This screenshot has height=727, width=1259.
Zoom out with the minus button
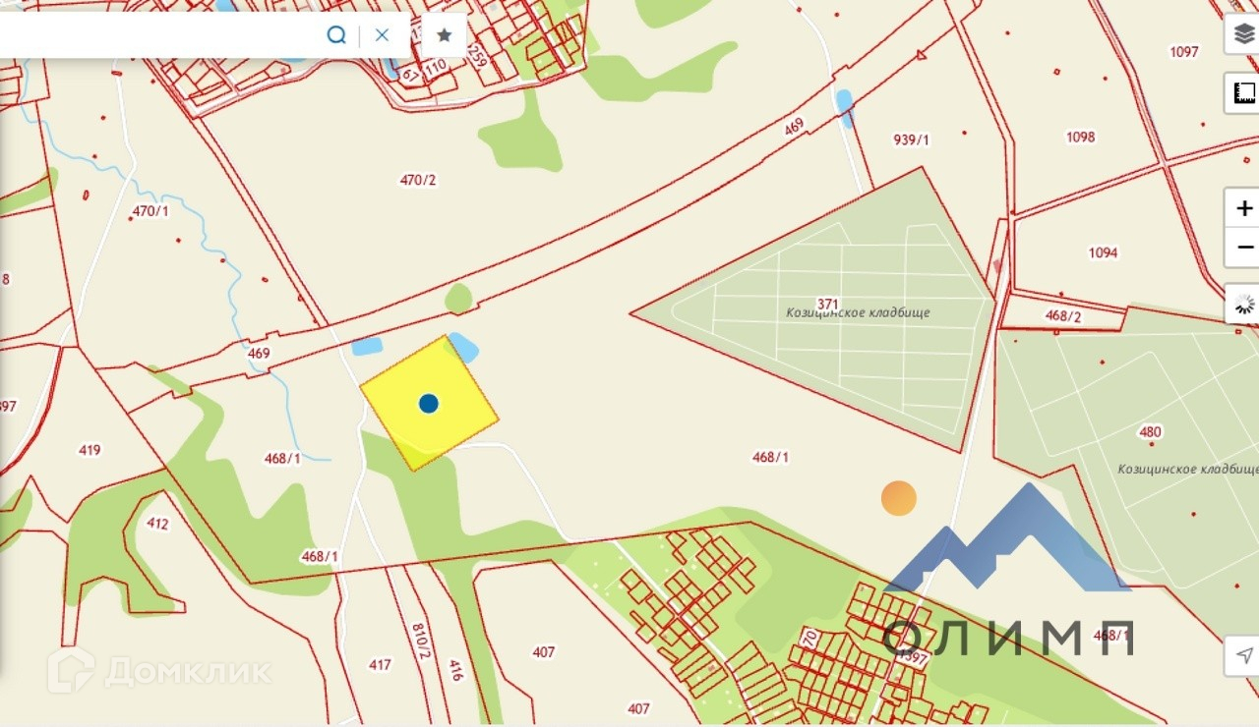pyautogui.click(x=1243, y=247)
